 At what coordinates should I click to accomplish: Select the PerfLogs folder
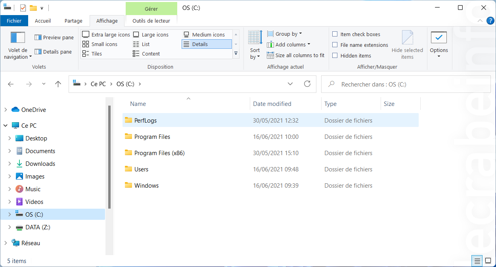point(270,120)
